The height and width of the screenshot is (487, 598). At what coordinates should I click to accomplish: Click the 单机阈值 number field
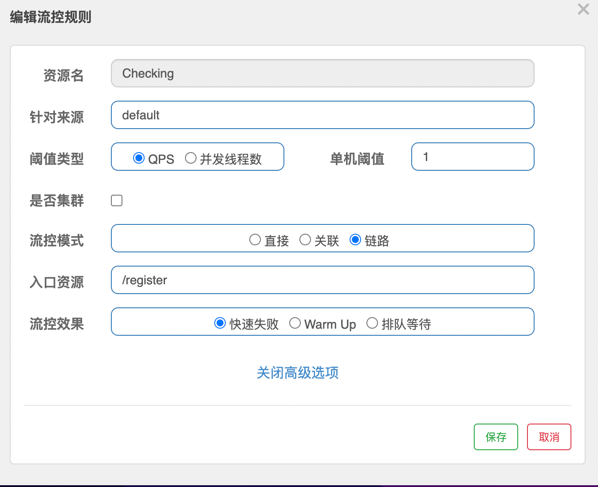pyautogui.click(x=472, y=157)
